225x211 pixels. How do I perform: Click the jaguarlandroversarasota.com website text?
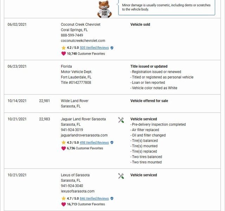point(84,135)
